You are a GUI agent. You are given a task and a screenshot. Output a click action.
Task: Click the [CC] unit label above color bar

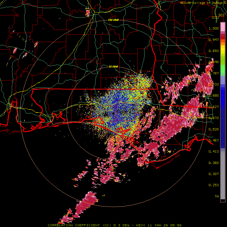coord(215,18)
